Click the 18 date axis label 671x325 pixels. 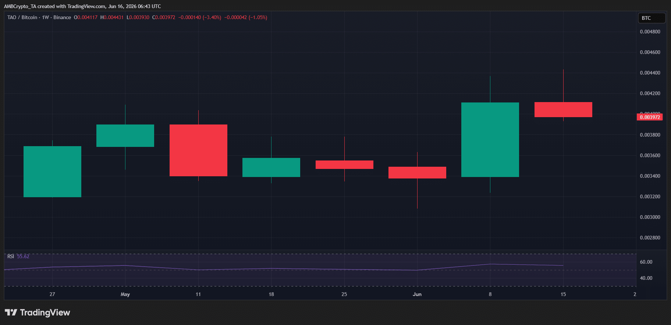tap(271, 294)
